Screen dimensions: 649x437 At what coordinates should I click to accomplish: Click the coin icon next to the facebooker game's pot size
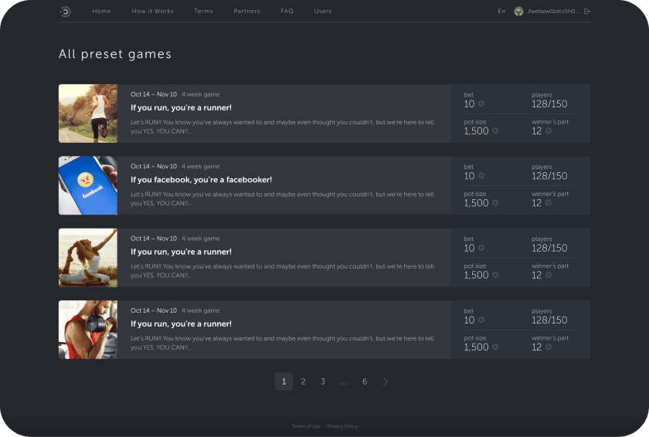(495, 202)
